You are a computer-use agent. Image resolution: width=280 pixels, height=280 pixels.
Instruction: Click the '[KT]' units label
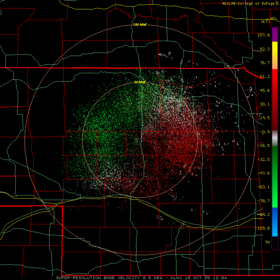click(x=266, y=21)
